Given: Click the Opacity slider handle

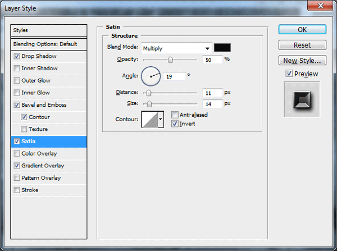Looking at the screenshot, I should click(x=170, y=60).
